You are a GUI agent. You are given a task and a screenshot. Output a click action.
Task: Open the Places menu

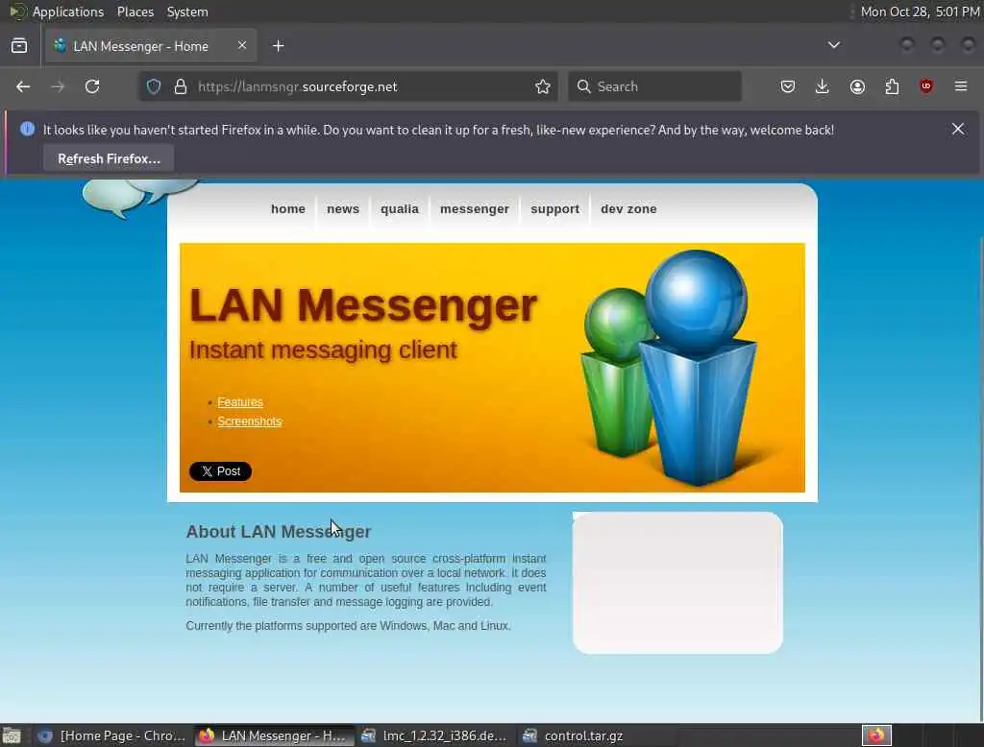135,12
